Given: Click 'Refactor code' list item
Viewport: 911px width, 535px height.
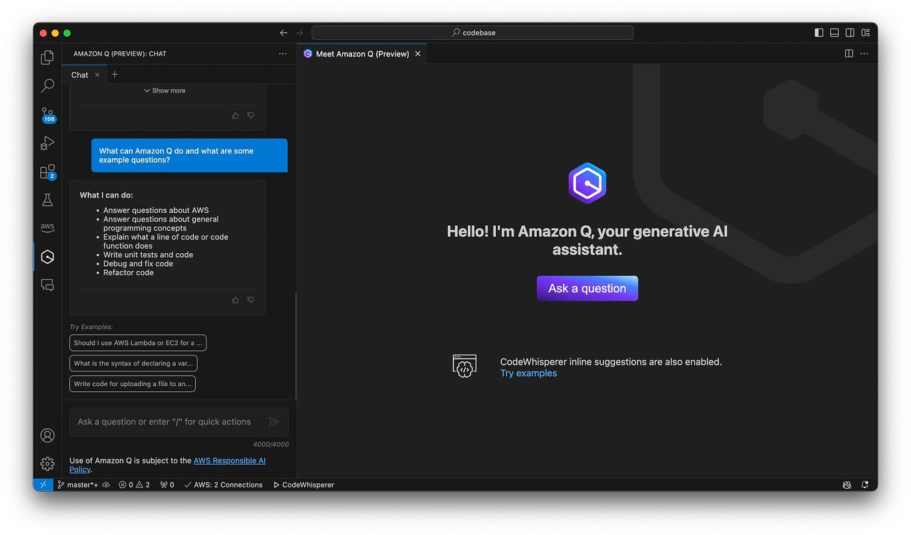Looking at the screenshot, I should [x=128, y=273].
